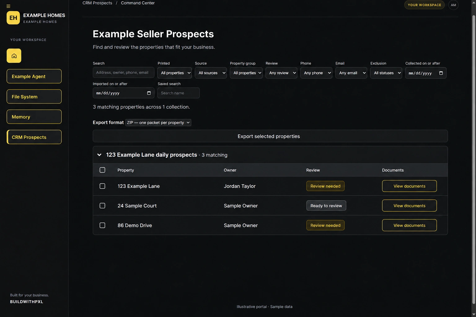The height and width of the screenshot is (317, 476).
Task: Open calendar picker for Imported on or after
Action: (149, 93)
